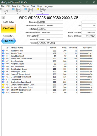Click the Transfer Mode field SATA/300
The height and width of the screenshot is (136, 97).
(50, 32)
